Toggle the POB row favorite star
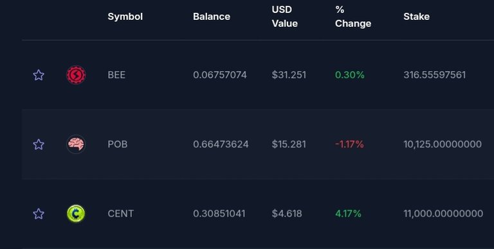 click(39, 144)
